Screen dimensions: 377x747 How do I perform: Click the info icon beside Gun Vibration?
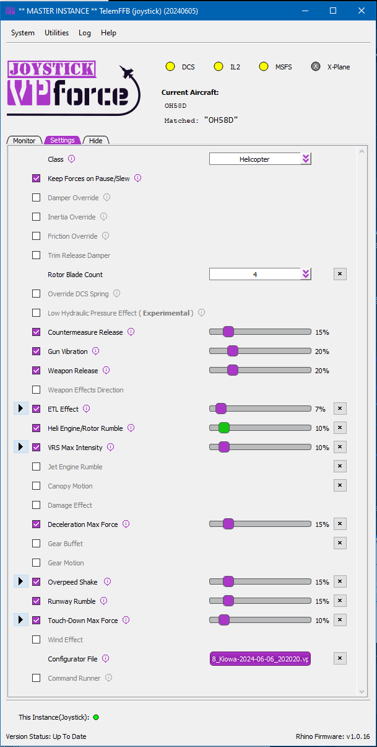tap(96, 351)
